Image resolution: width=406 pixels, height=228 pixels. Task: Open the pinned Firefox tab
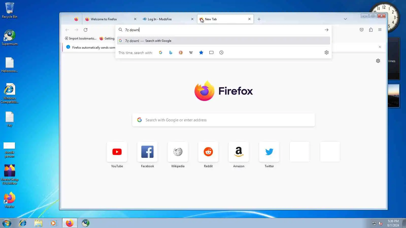76,19
